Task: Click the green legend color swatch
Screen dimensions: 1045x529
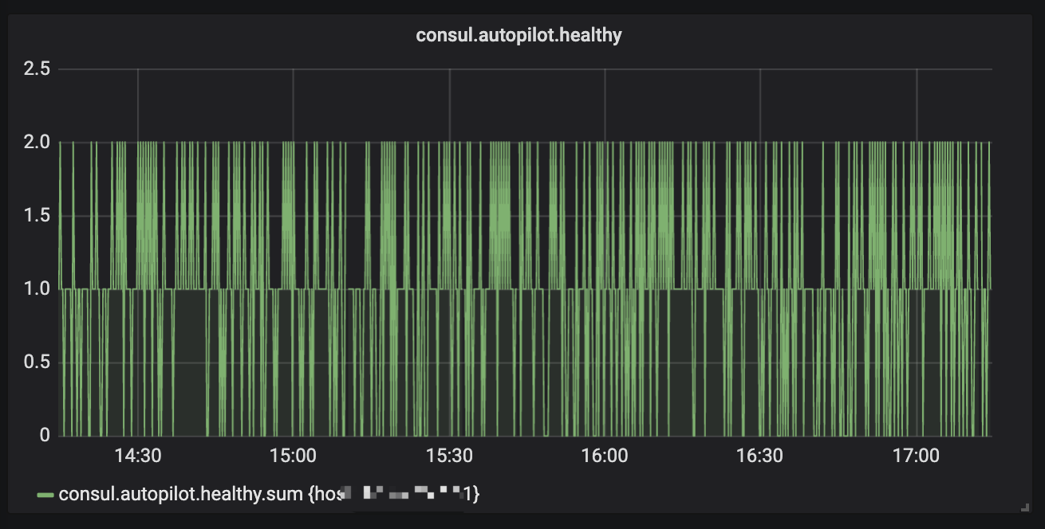Action: pyautogui.click(x=45, y=496)
